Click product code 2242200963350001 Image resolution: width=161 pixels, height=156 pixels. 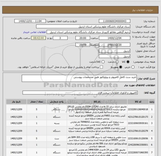(x=138, y=145)
